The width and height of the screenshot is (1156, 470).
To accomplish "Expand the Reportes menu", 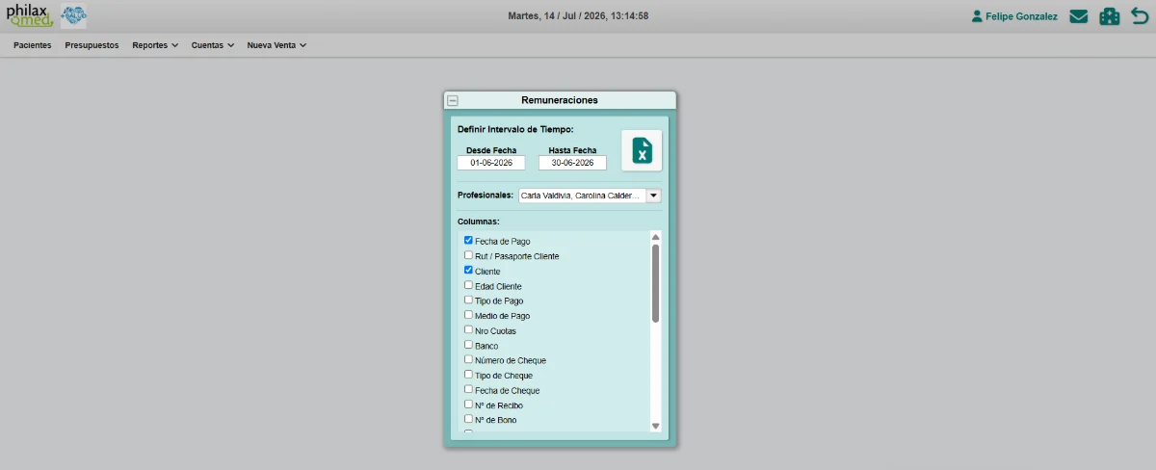I will click(x=155, y=45).
